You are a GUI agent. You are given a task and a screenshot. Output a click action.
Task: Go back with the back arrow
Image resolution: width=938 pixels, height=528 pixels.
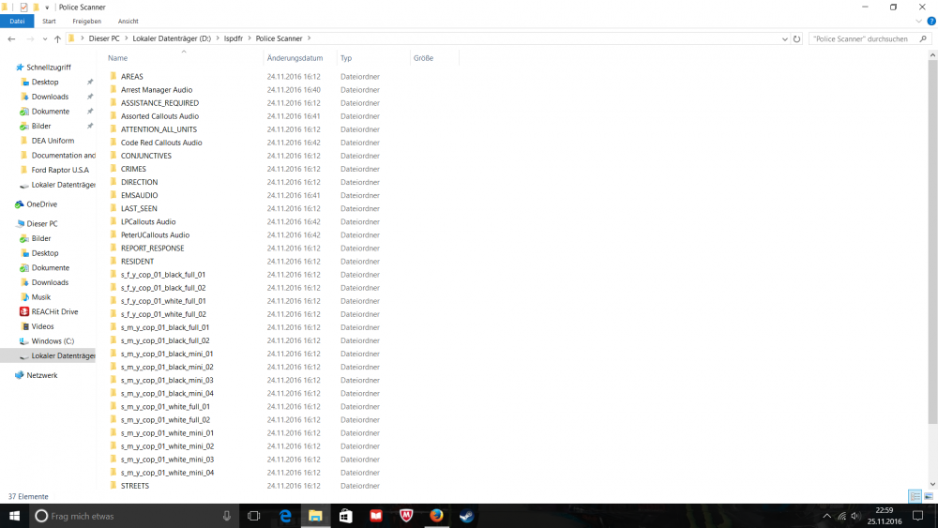[x=11, y=38]
